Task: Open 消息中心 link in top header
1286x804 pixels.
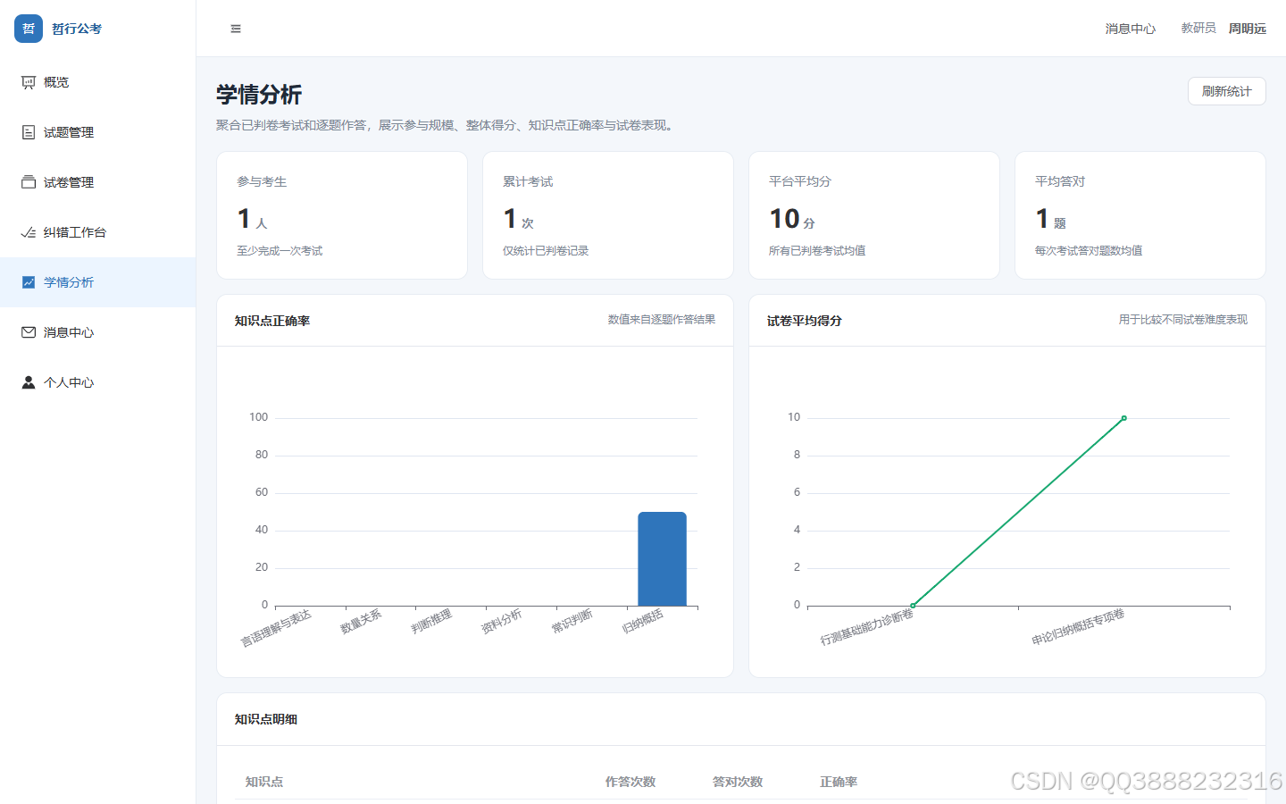Action: (x=1131, y=29)
